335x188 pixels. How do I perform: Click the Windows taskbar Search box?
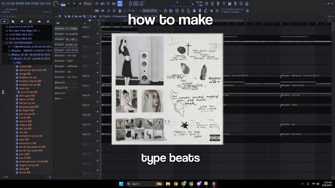[x=144, y=184]
